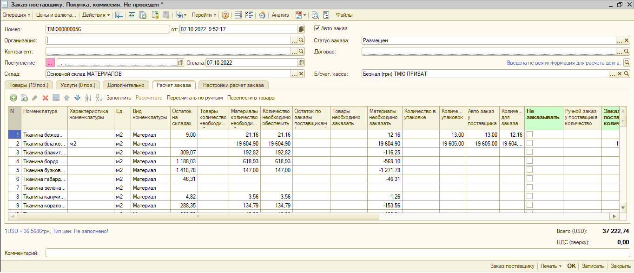Click the pink color box near Поступление
Viewport: 634px width, 273px height.
point(50,63)
